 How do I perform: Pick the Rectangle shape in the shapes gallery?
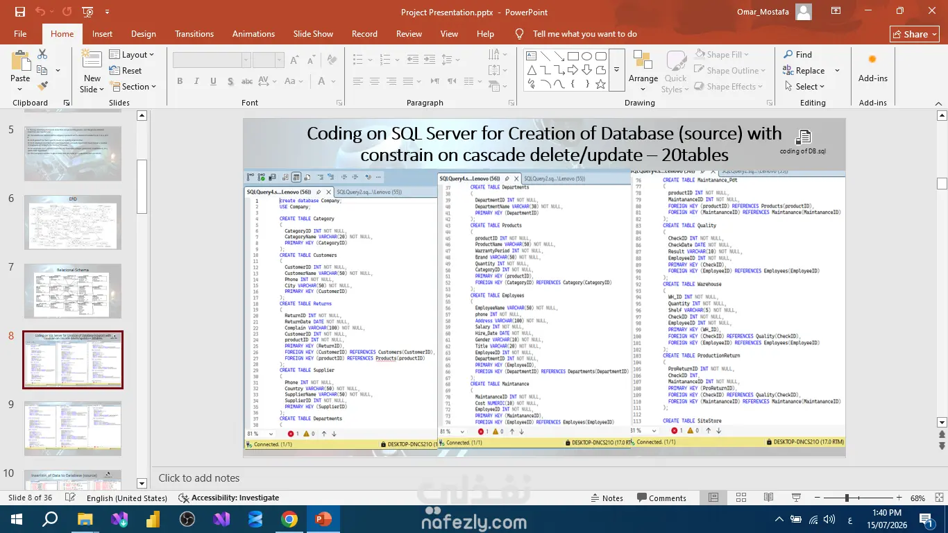coord(573,56)
